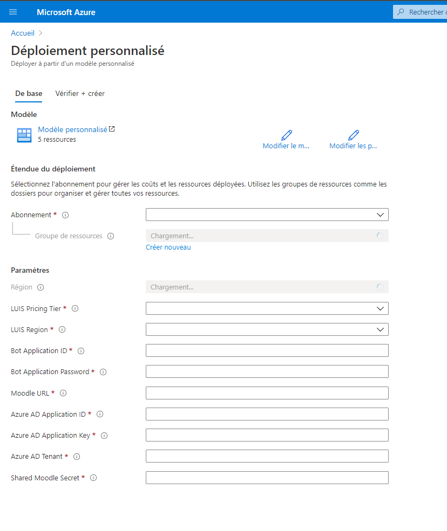This screenshot has width=447, height=531.
Task: Click the 'Modèle' section heading
Action: click(24, 114)
